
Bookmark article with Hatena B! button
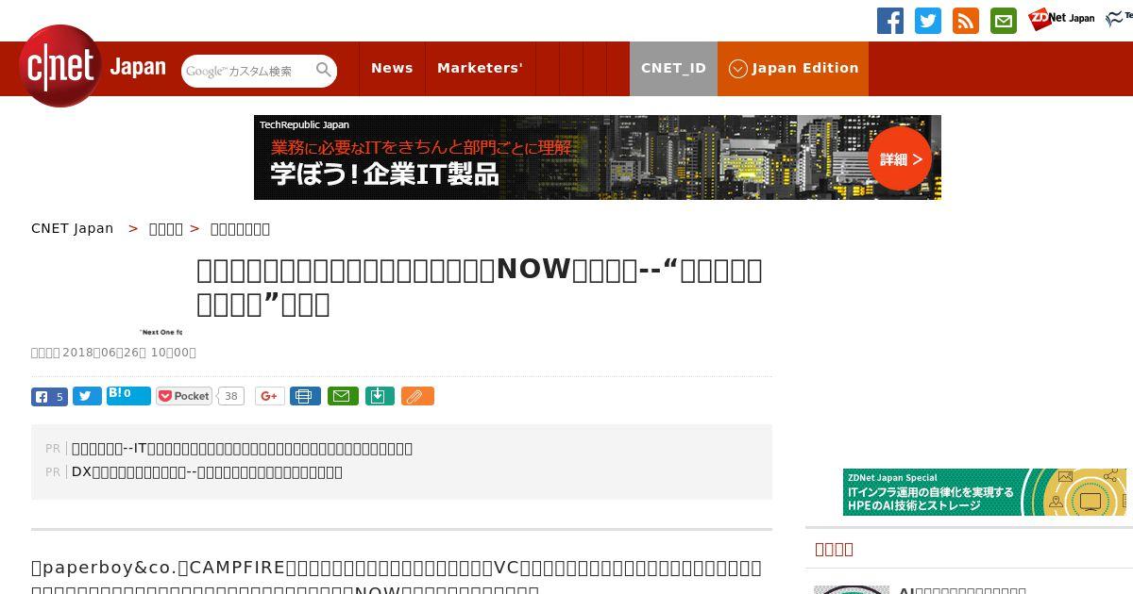click(128, 395)
